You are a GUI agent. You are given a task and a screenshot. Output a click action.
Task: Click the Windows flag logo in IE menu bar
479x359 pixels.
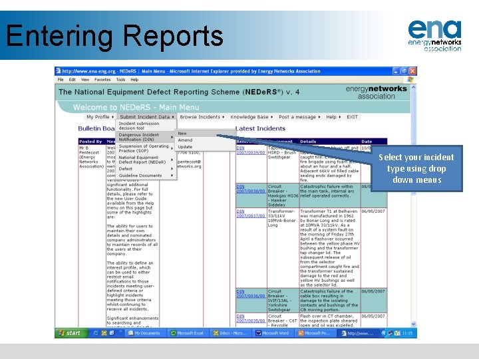point(410,80)
